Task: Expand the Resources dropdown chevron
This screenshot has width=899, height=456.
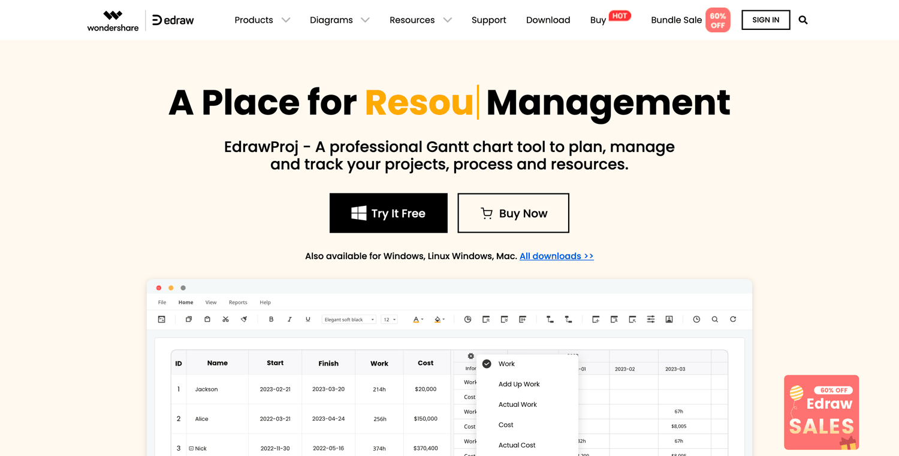Action: [447, 20]
